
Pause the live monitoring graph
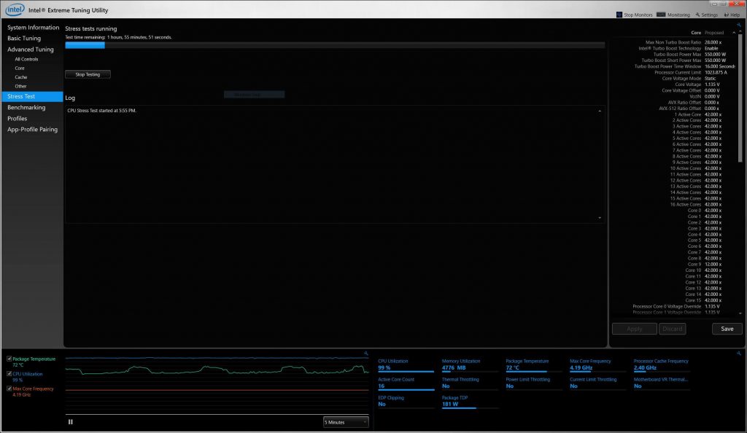point(71,421)
